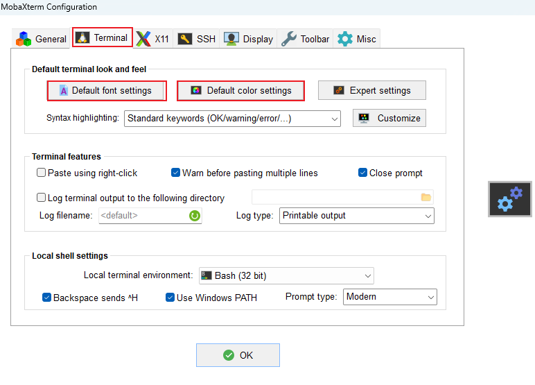Confirm with the OK button

pos(238,355)
